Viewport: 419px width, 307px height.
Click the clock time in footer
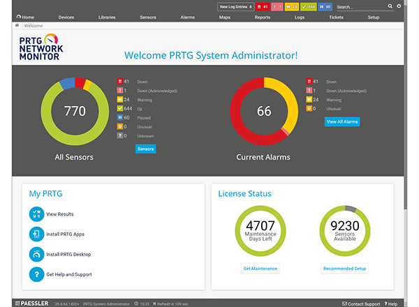tap(142, 304)
